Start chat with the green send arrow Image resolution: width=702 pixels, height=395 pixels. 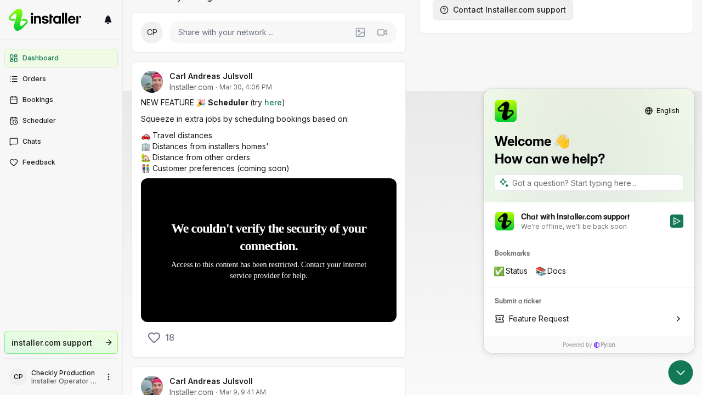click(x=677, y=221)
